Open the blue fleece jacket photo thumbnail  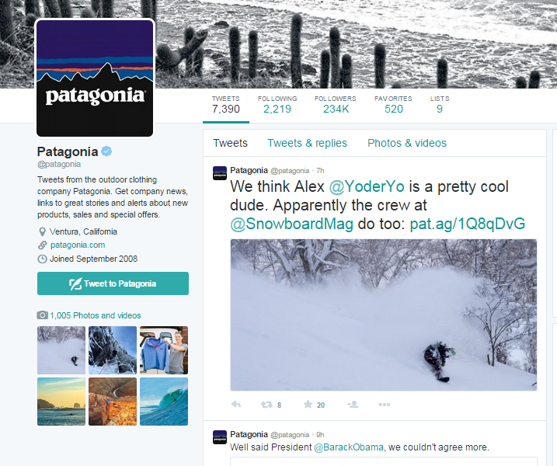164,350
